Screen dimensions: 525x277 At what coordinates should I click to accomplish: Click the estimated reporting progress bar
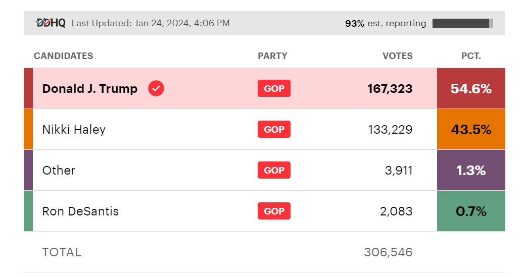(x=462, y=23)
